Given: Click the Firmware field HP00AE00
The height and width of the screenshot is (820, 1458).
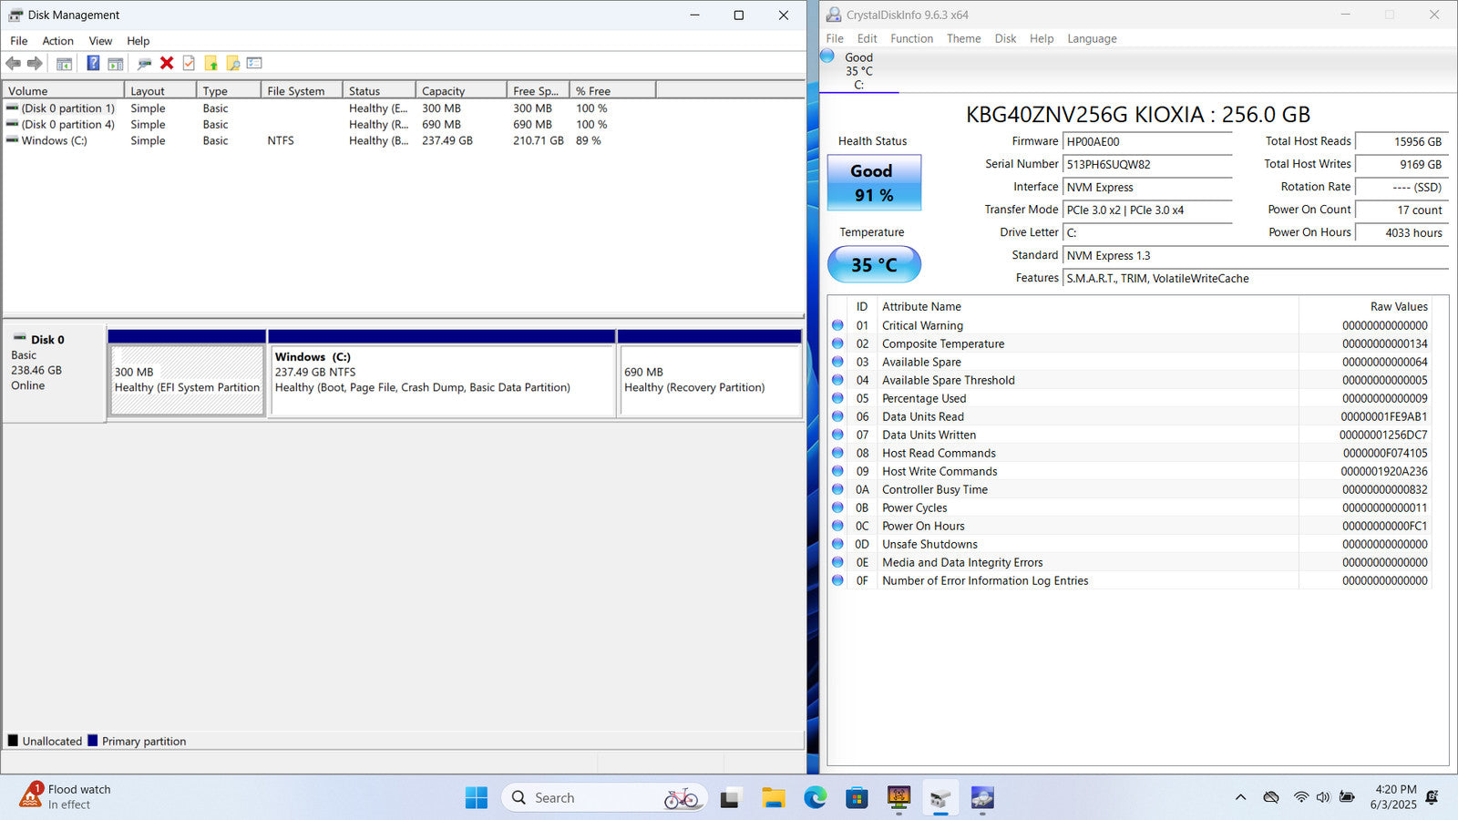Looking at the screenshot, I should [x=1147, y=142].
